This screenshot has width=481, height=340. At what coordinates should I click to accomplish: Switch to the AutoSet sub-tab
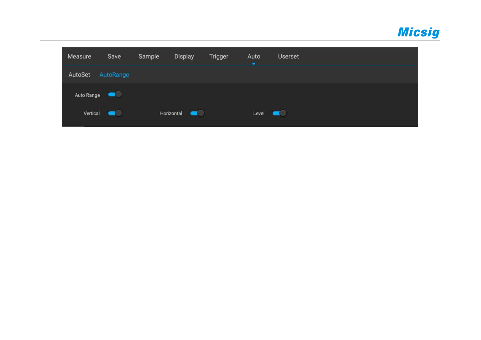click(x=79, y=75)
